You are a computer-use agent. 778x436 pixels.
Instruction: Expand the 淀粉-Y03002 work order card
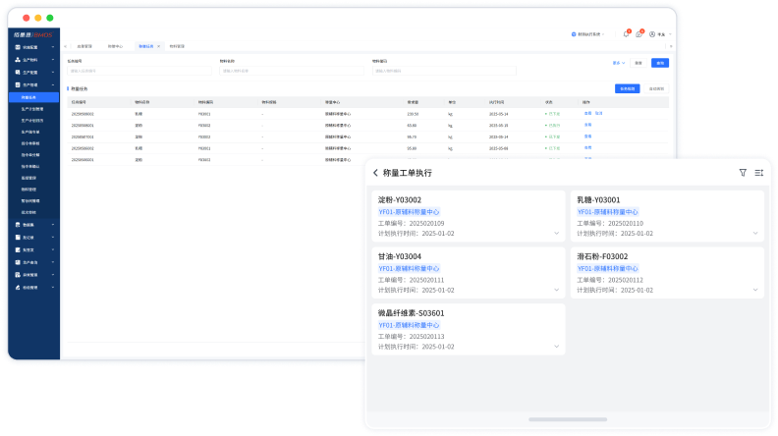[x=556, y=234]
